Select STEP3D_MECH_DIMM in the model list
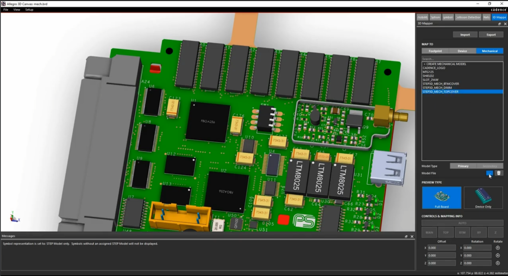 [437, 87]
